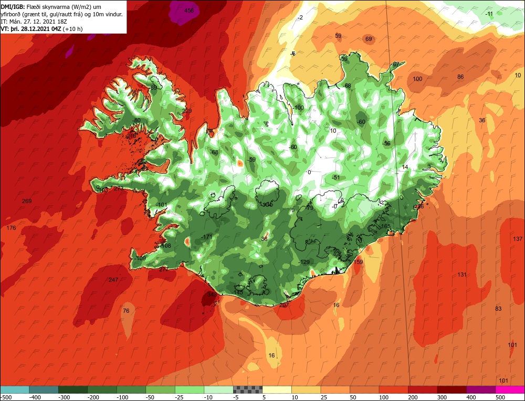Click the light teal legend swatch above -500
The height and width of the screenshot is (401, 525).
point(14,389)
